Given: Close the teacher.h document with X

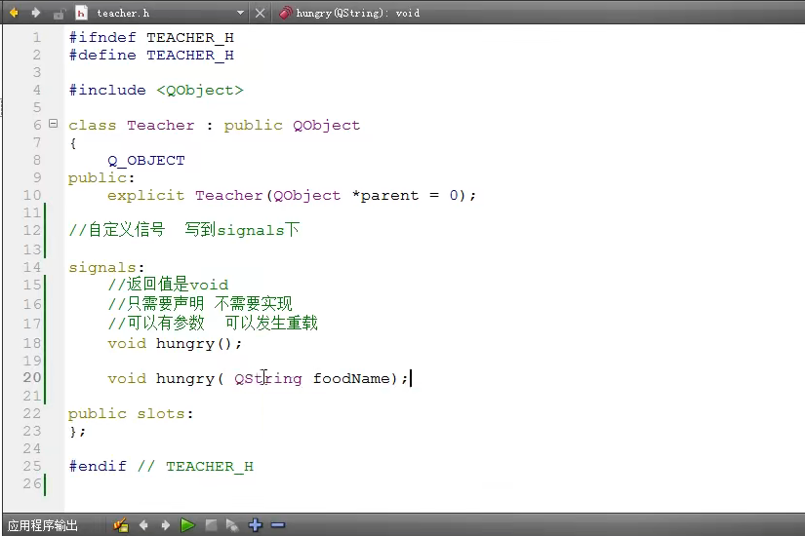Looking at the screenshot, I should pyautogui.click(x=261, y=13).
